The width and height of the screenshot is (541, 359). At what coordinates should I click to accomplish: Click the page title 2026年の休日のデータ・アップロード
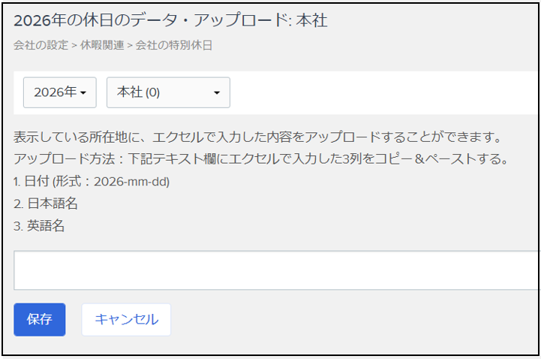(x=152, y=20)
